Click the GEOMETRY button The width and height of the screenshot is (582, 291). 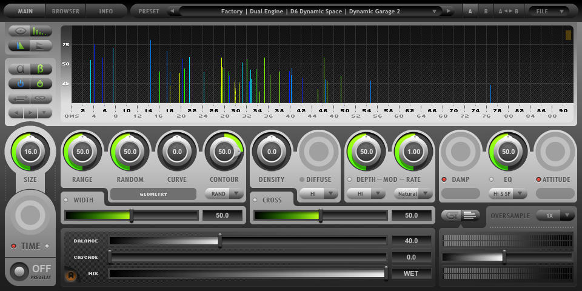[153, 194]
